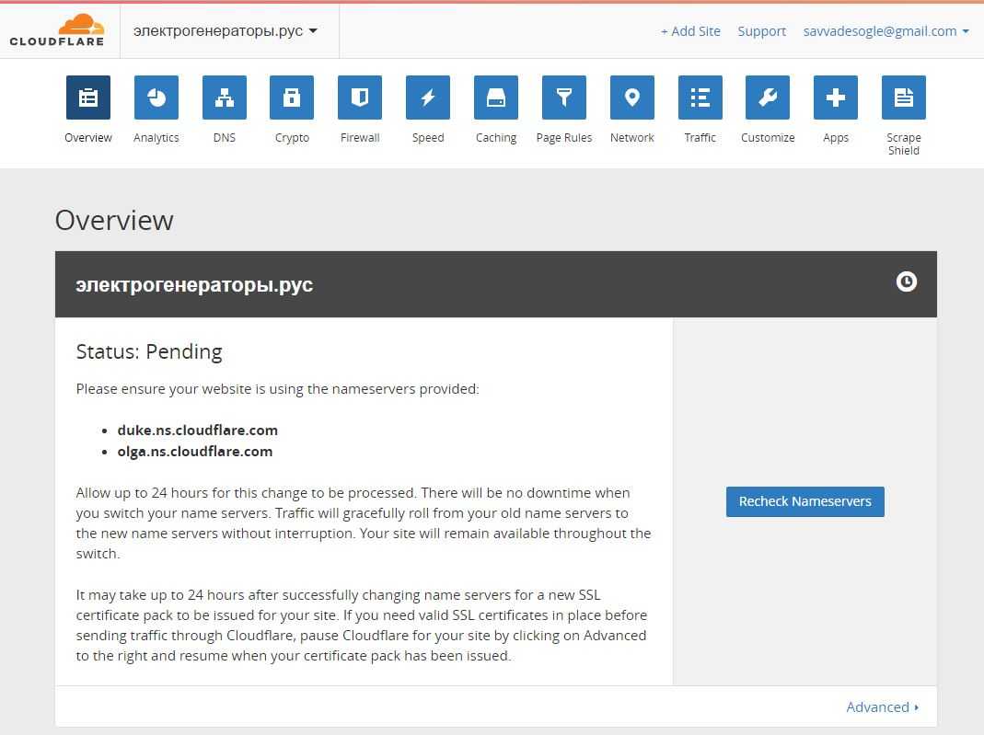Open the Caching drive icon

tap(496, 98)
